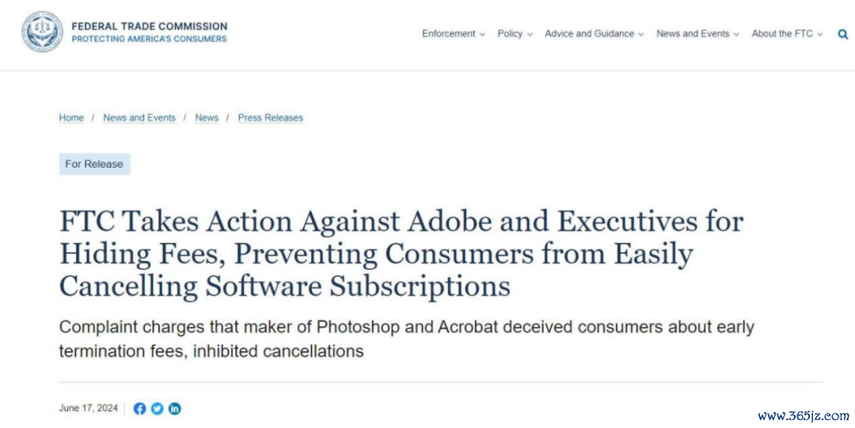The width and height of the screenshot is (855, 428).
Task: Click the FTC seal logo
Action: (x=43, y=32)
